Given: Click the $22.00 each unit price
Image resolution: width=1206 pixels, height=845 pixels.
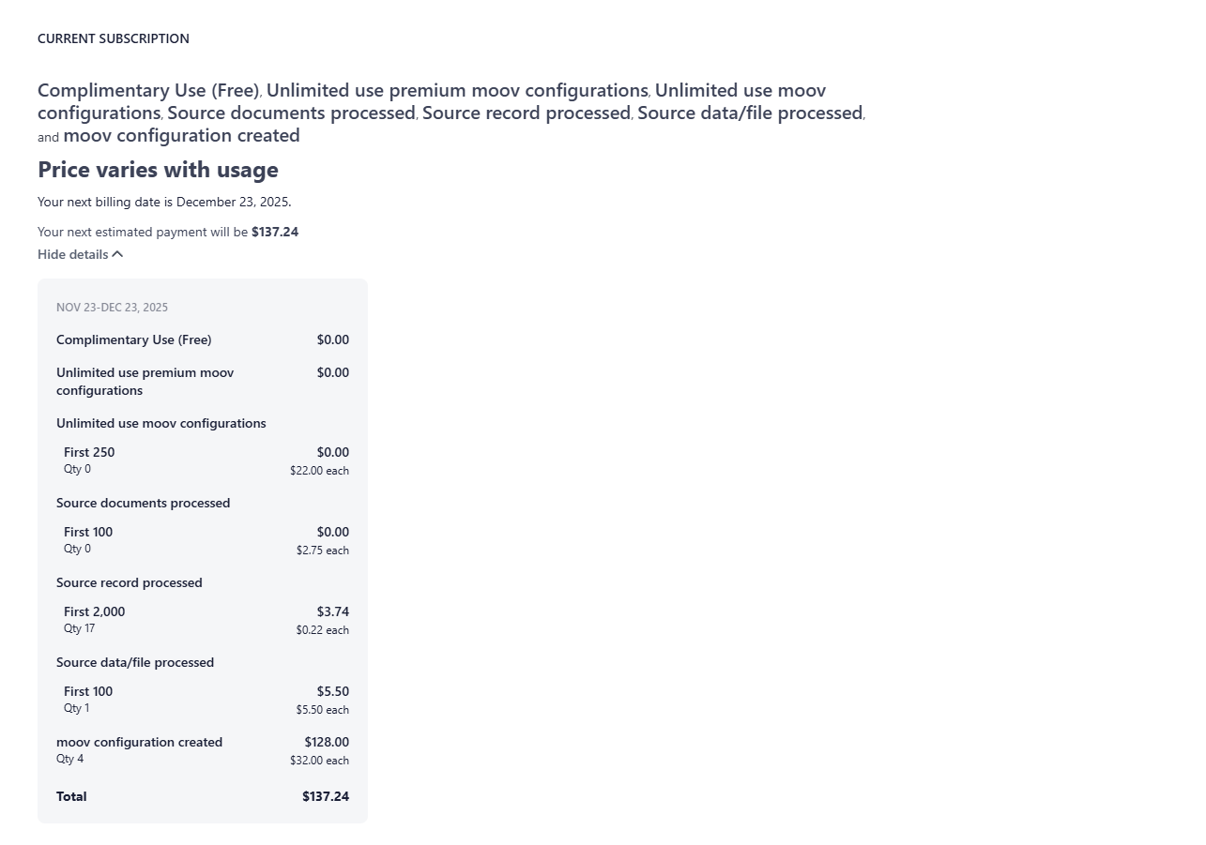Looking at the screenshot, I should (x=319, y=471).
